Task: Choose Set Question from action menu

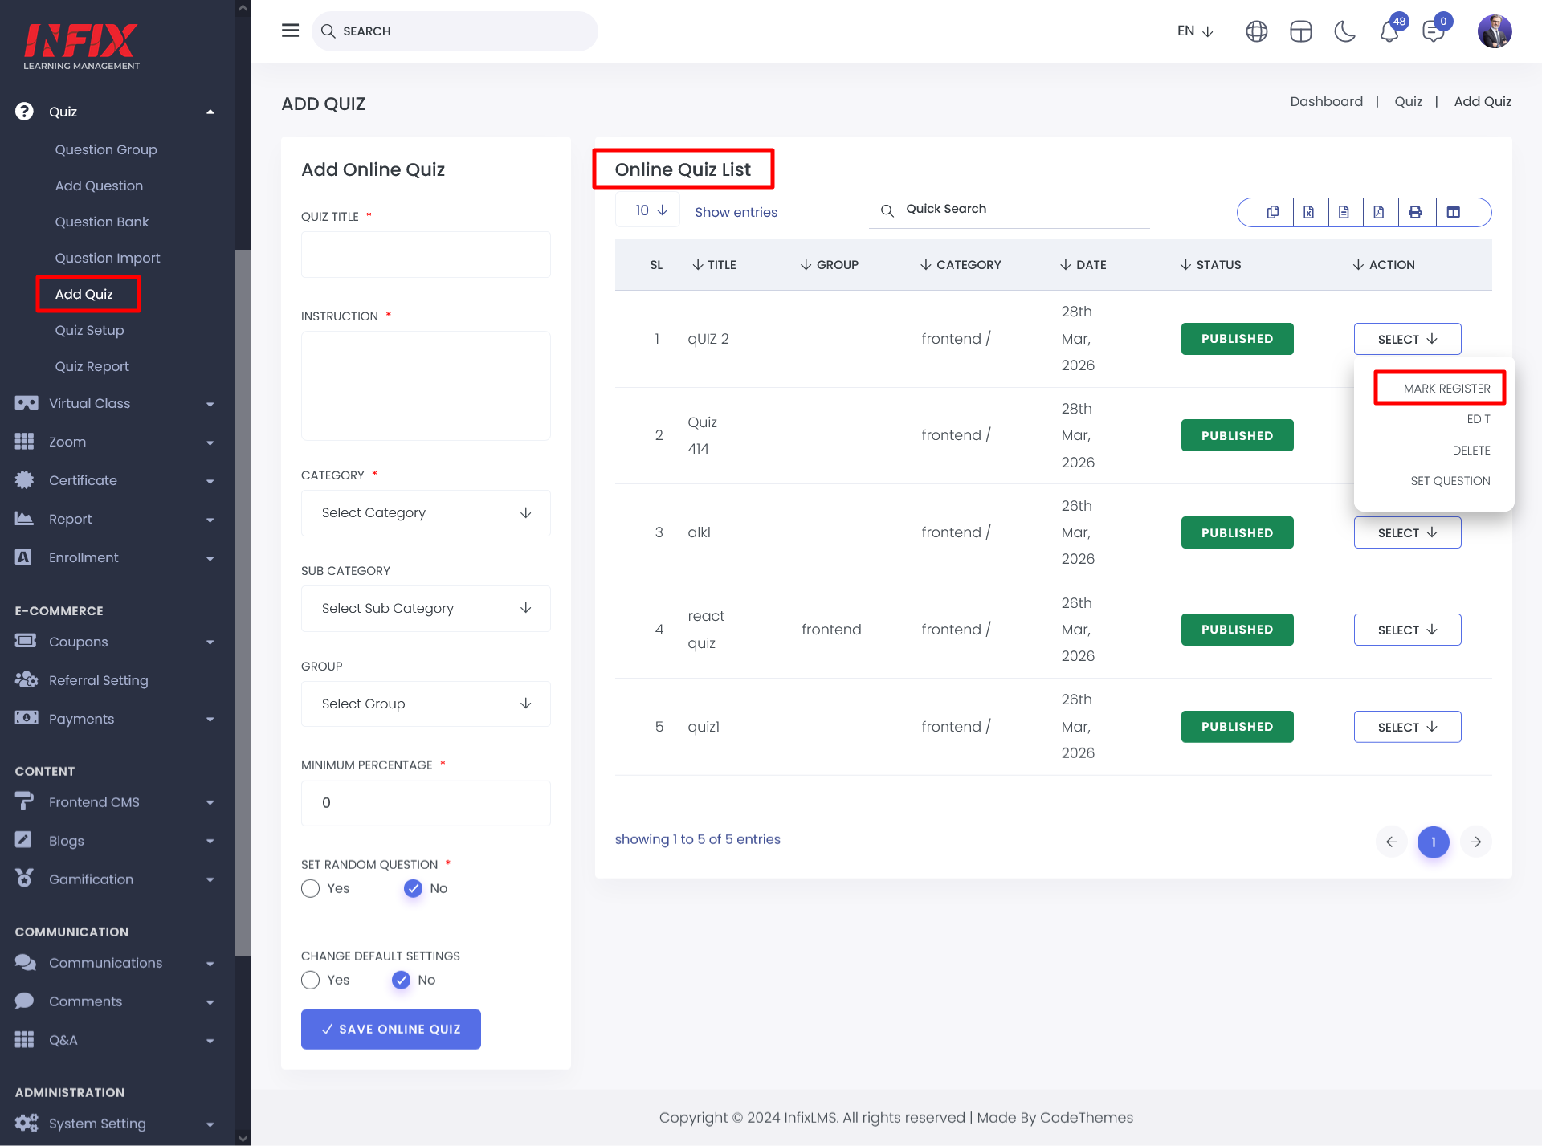Action: 1450,481
